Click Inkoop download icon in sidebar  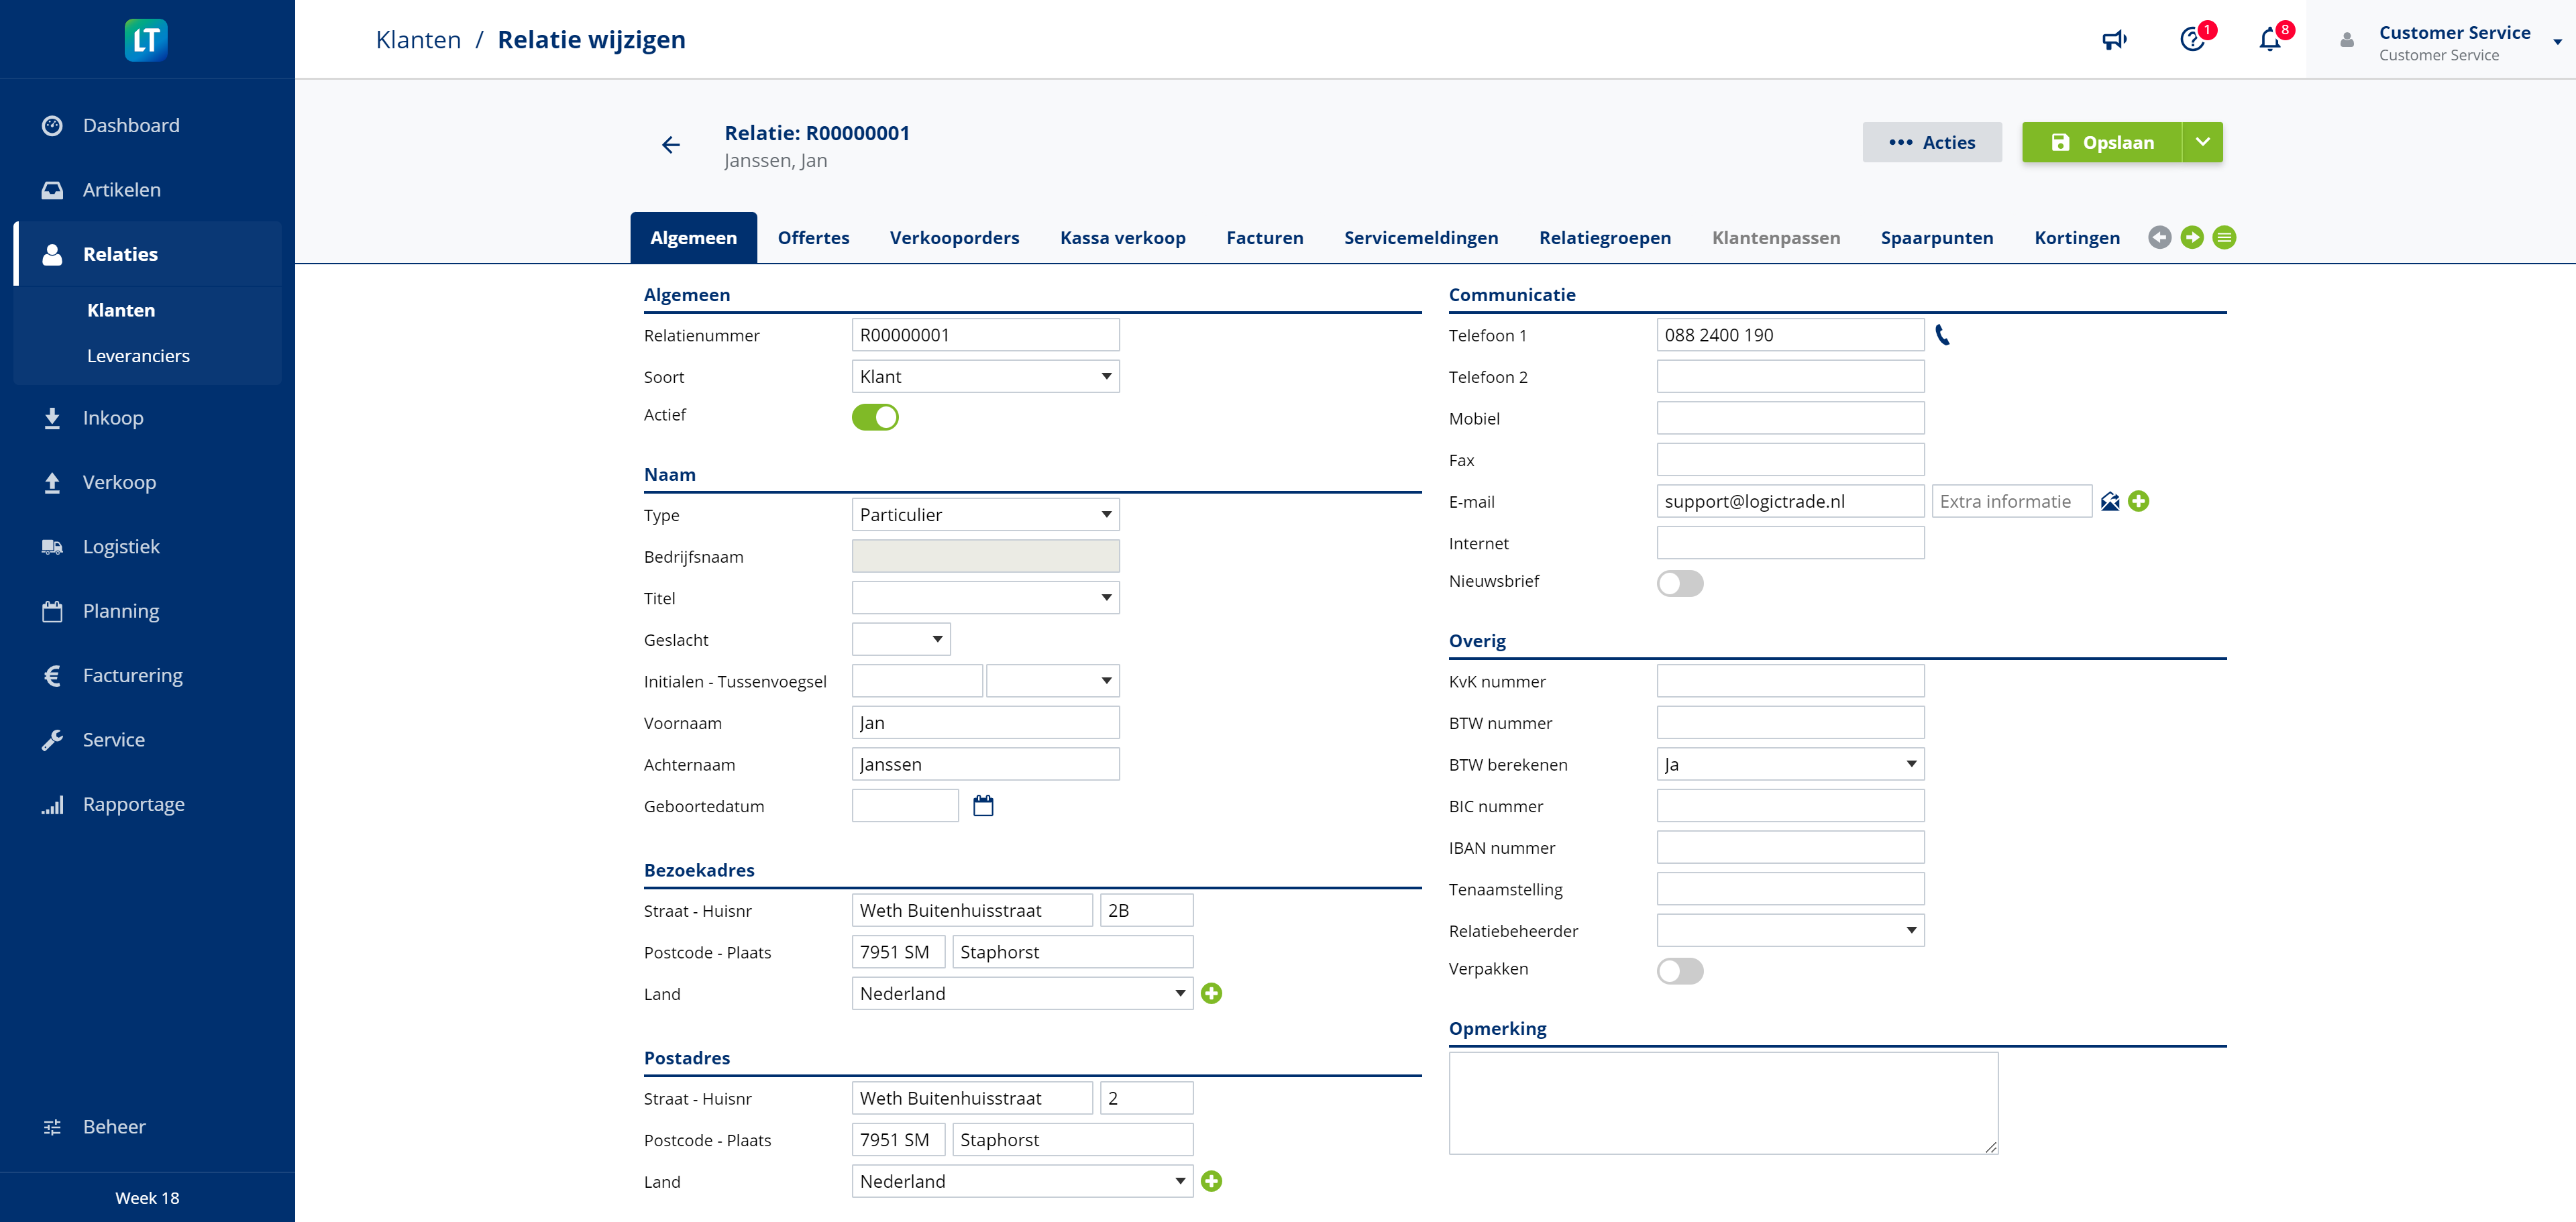pos(52,418)
